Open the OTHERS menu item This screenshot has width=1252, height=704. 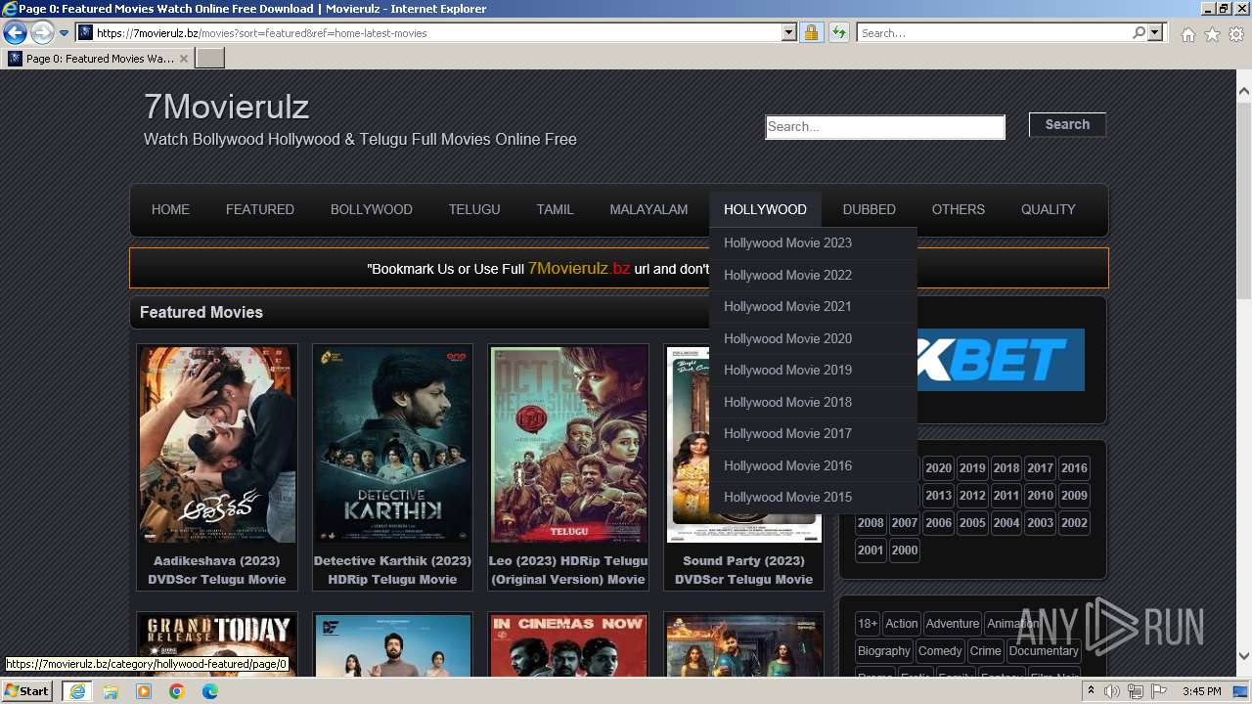coord(959,209)
